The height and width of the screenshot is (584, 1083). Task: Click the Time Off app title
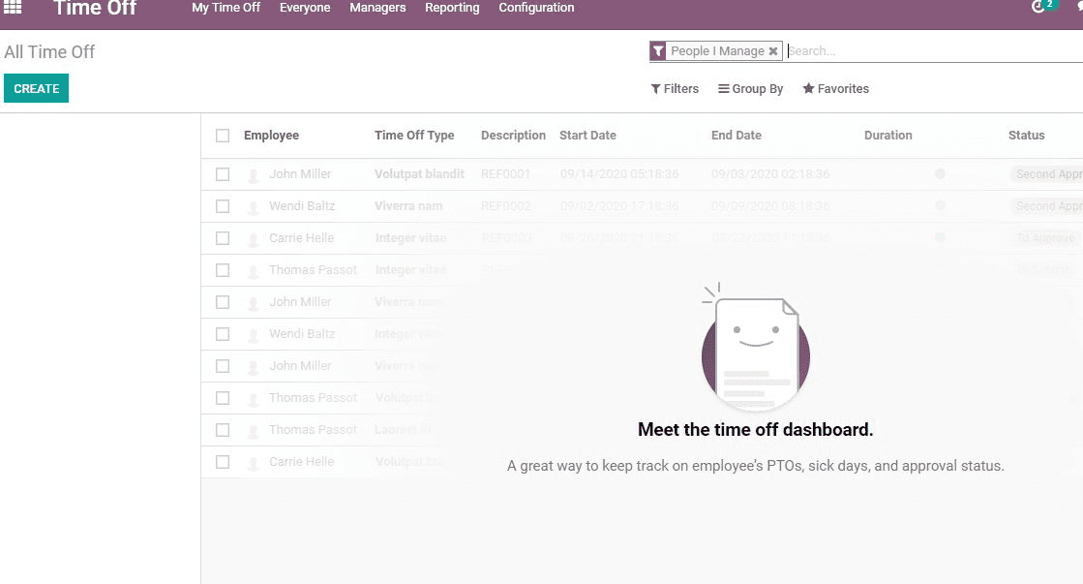[95, 9]
